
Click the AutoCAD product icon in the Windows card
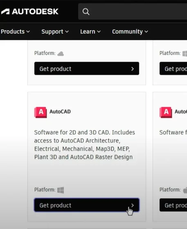41,112
